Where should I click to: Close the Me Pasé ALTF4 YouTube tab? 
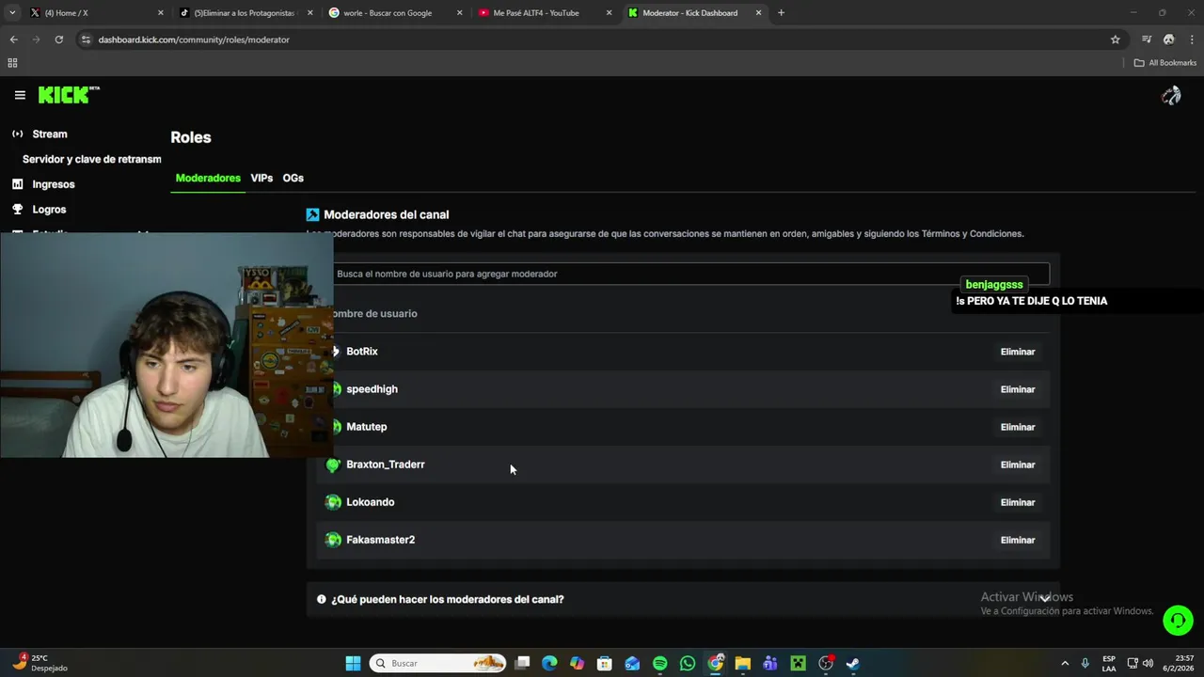[610, 13]
